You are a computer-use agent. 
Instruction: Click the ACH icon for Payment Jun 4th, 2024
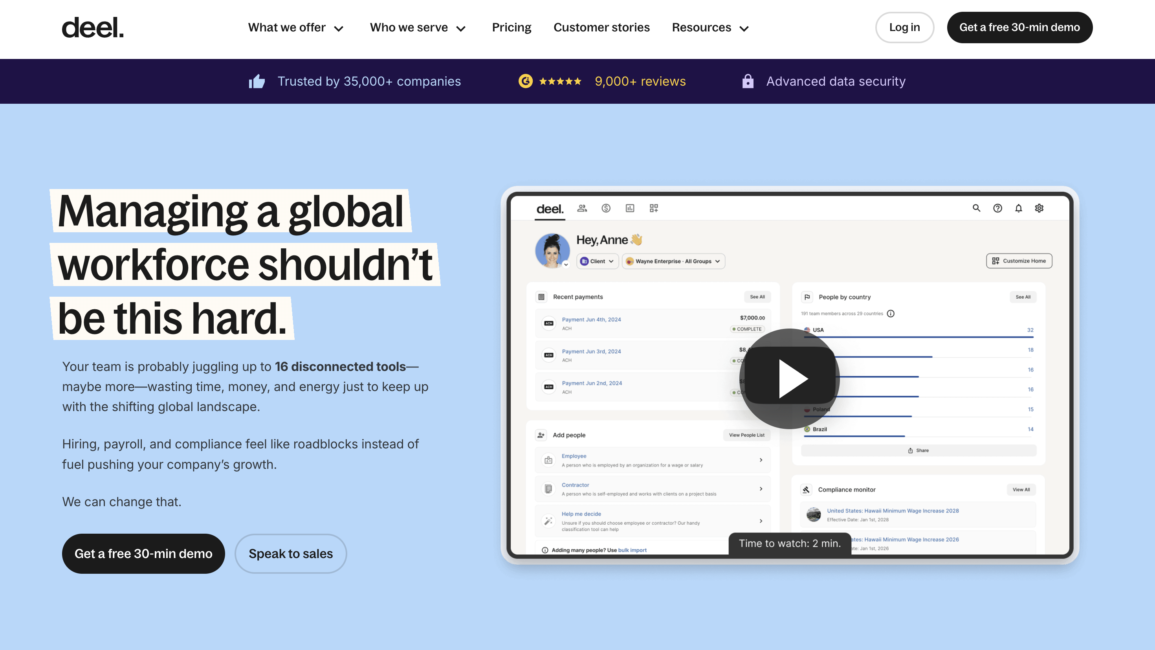(549, 323)
